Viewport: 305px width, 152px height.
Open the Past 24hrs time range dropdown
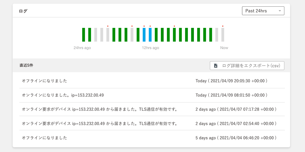click(263, 11)
